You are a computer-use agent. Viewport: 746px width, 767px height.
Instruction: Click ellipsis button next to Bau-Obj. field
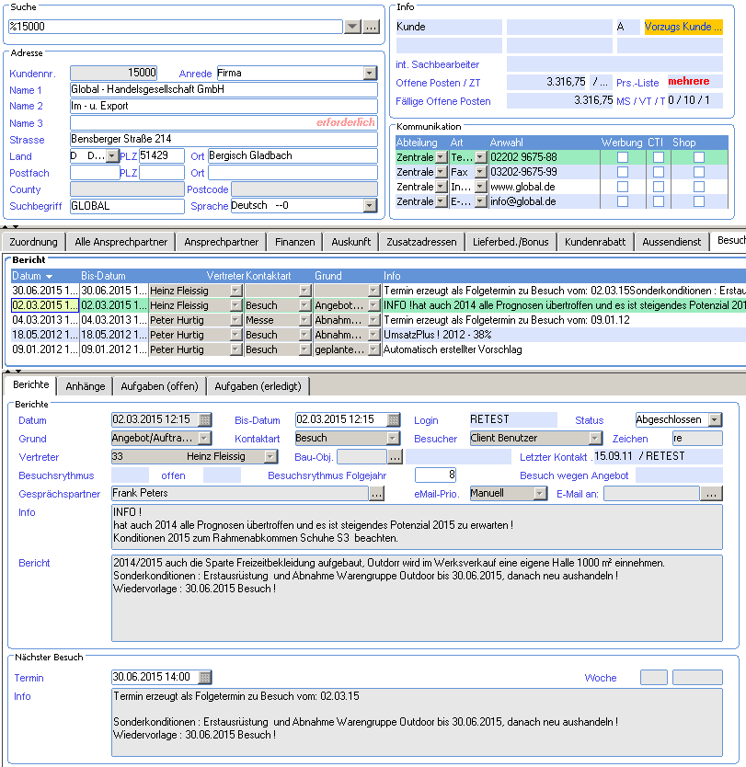tap(395, 457)
